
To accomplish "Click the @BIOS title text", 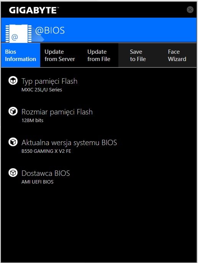I will coord(50,31).
